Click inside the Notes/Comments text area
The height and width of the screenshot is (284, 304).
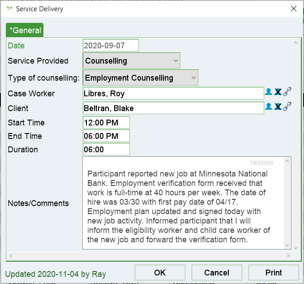184,206
